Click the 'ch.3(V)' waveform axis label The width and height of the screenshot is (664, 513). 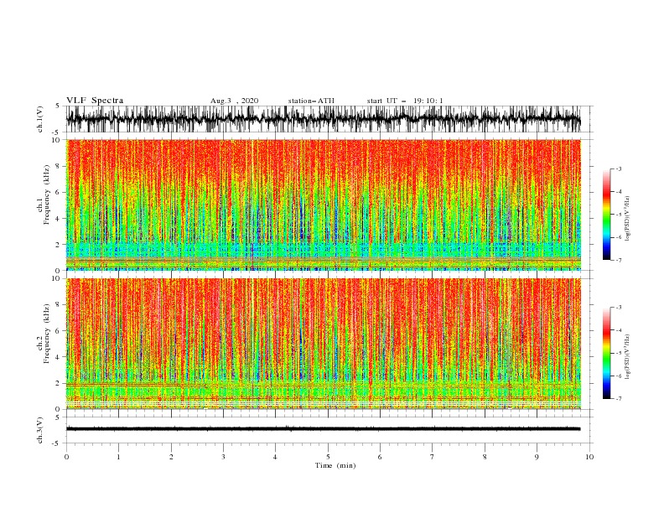[40, 430]
